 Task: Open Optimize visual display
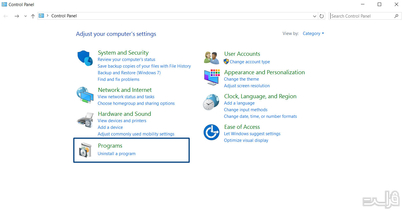246,140
